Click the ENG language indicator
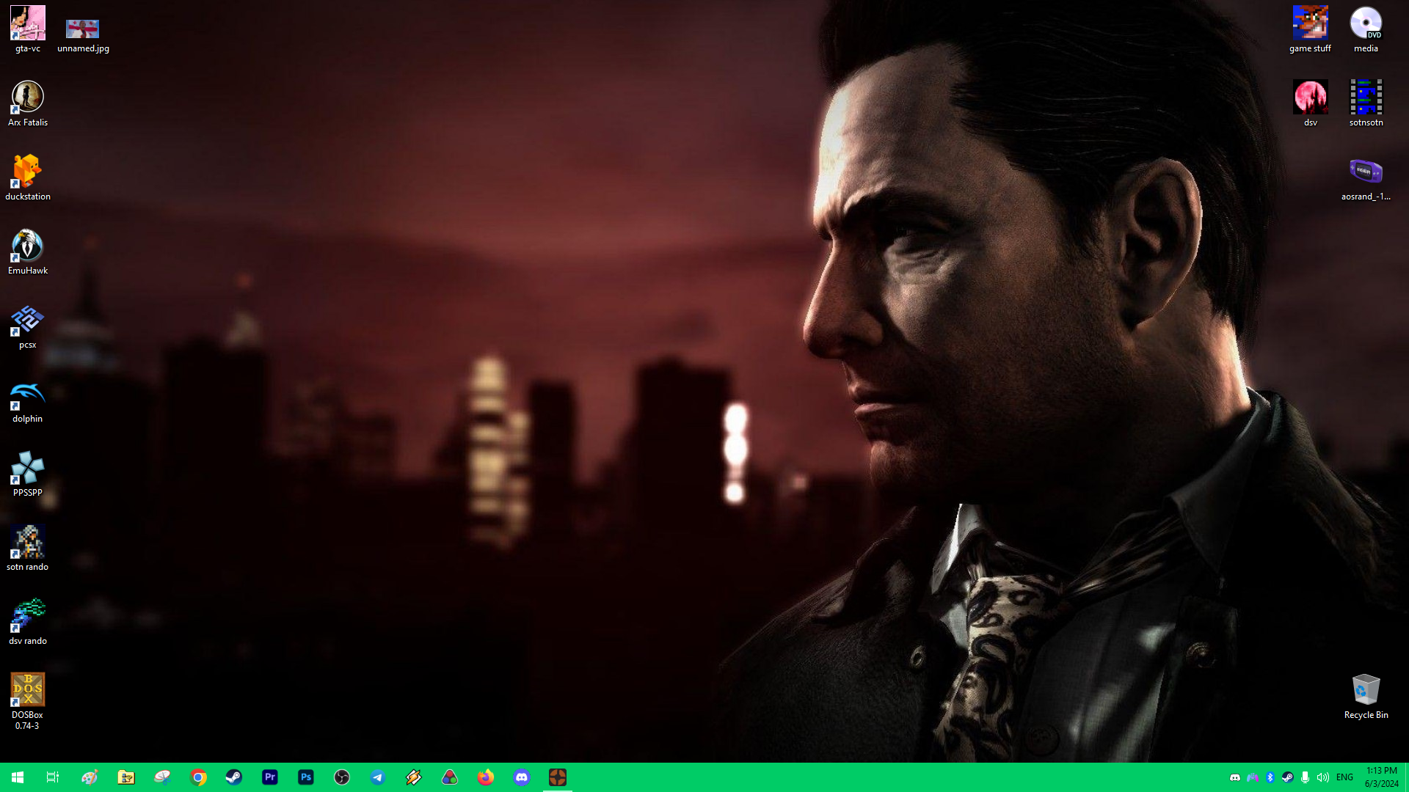 click(1344, 777)
